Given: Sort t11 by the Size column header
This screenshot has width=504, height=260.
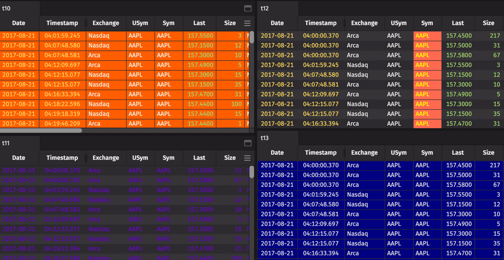Looking at the screenshot, I should point(230,158).
